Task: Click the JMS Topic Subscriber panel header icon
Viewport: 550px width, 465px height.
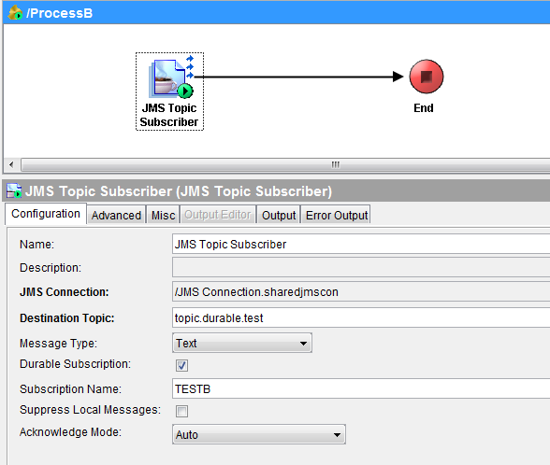Action: coord(14,190)
